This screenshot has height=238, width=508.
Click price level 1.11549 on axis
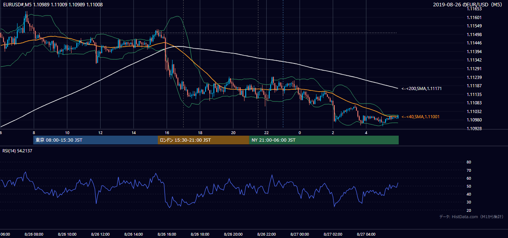(474, 26)
